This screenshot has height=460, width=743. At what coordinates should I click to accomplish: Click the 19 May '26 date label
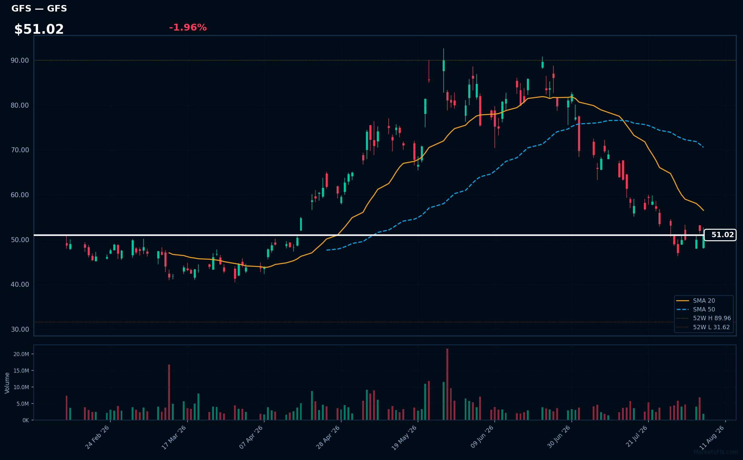404,438
